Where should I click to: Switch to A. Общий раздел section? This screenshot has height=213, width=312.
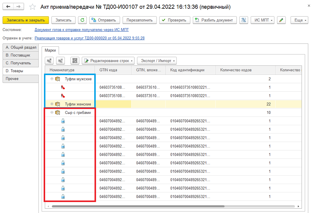21,48
